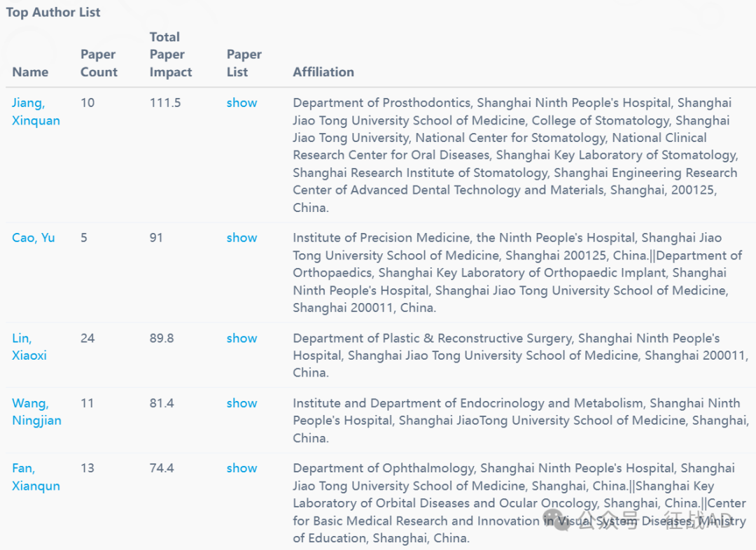Show paper list for Lin, Xiaoxi

pyautogui.click(x=241, y=339)
